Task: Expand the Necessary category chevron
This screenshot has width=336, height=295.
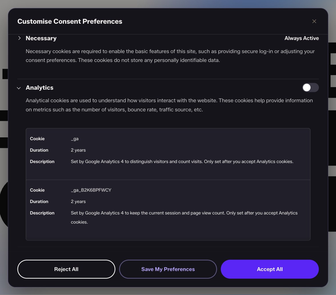Action: (19, 38)
